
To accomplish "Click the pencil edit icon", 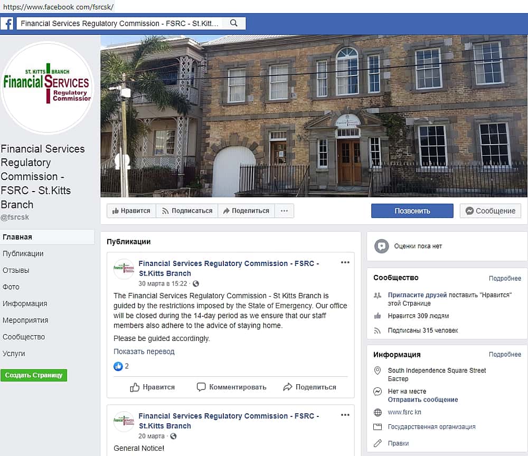I will point(378,443).
